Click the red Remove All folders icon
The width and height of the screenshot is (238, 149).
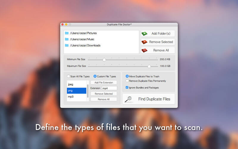tap(144, 50)
